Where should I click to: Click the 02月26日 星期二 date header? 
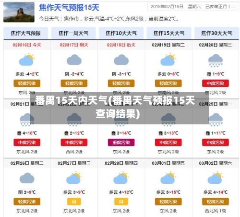coord(27,163)
